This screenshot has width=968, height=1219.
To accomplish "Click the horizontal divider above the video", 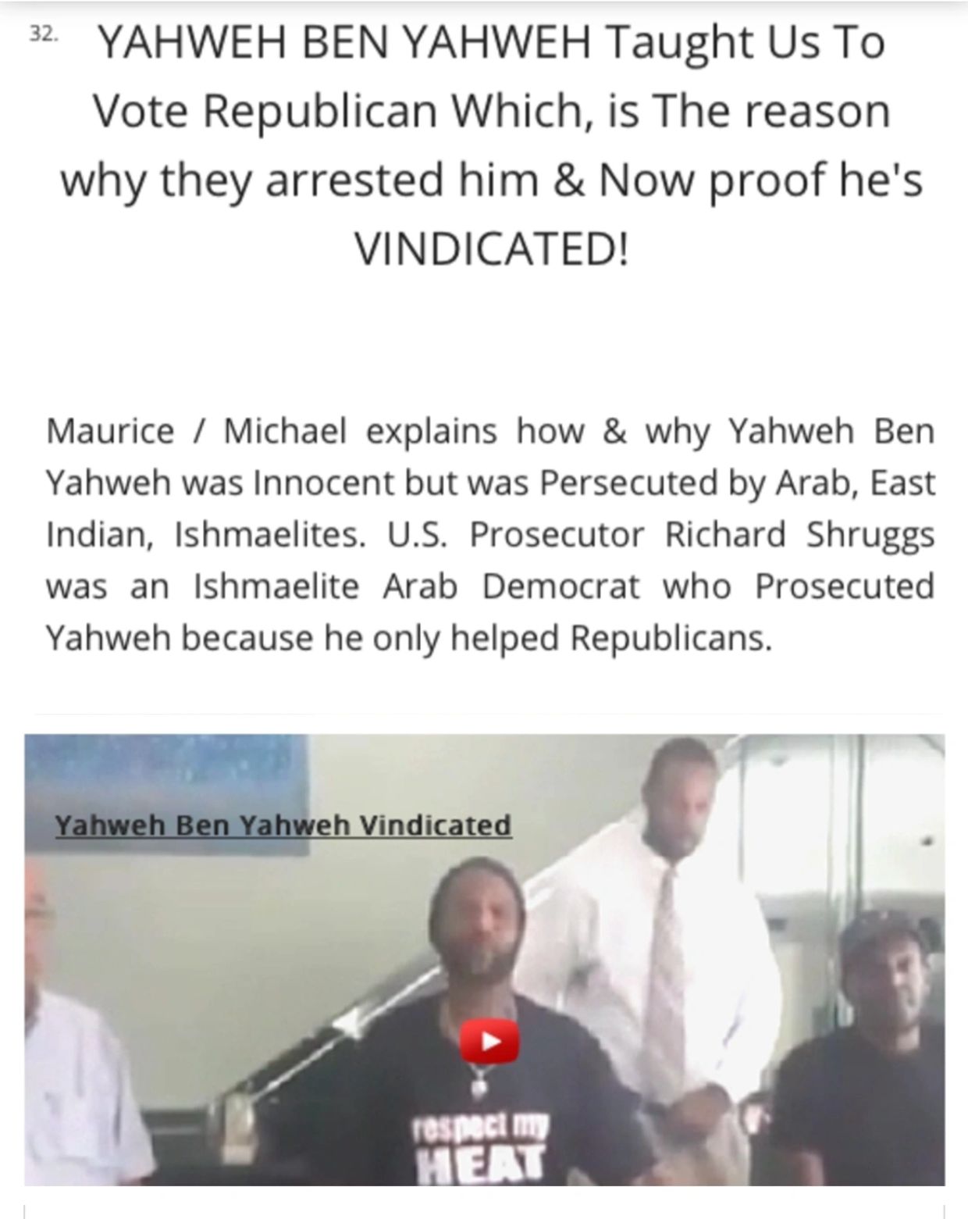I will (489, 713).
